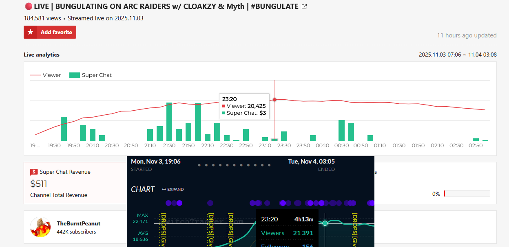Click the 4h13m duration in the overlay tooltip
This screenshot has width=509, height=247.
(x=304, y=219)
